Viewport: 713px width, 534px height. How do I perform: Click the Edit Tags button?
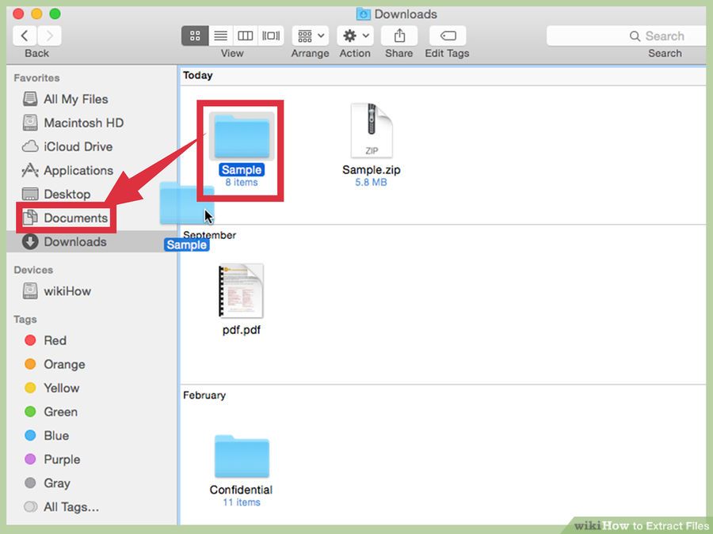448,36
